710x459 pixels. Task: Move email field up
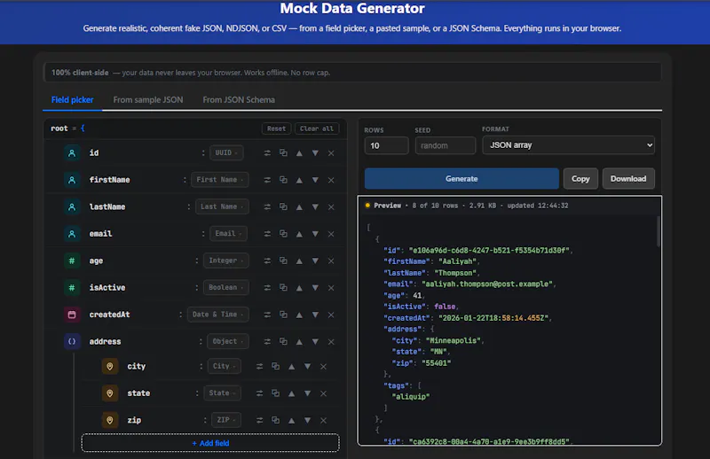(x=299, y=234)
